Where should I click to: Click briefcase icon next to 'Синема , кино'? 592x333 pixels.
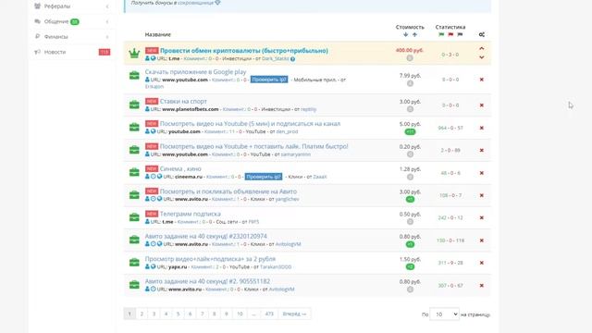[134, 172]
